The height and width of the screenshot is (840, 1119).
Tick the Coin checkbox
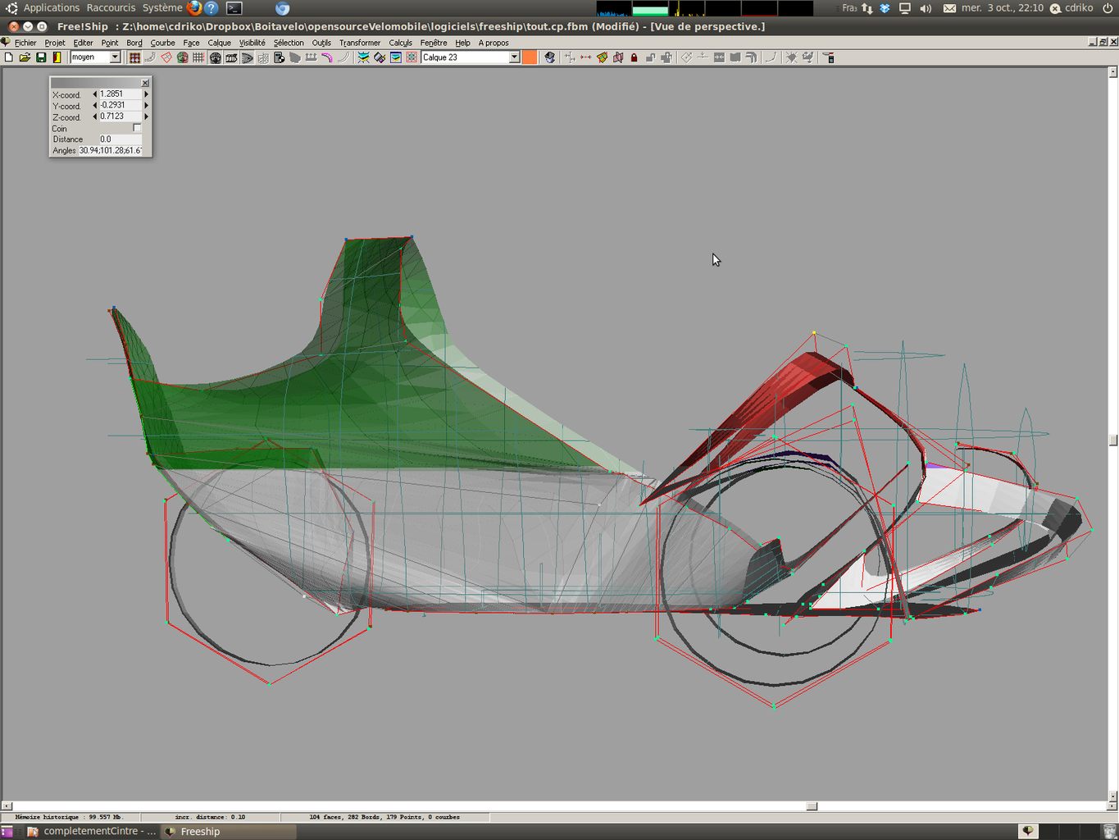[137, 128]
